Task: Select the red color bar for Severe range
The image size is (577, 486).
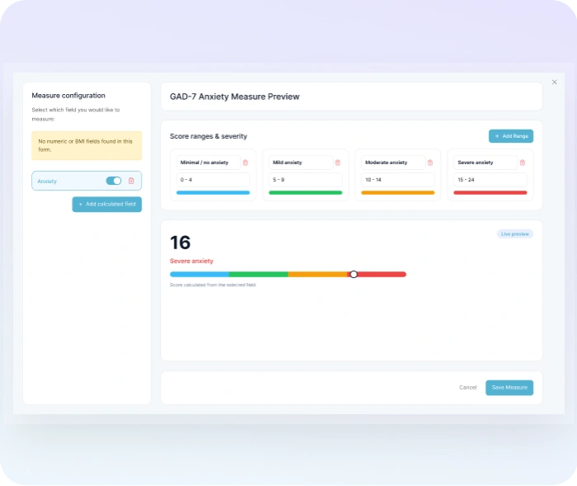Action: pyautogui.click(x=490, y=192)
